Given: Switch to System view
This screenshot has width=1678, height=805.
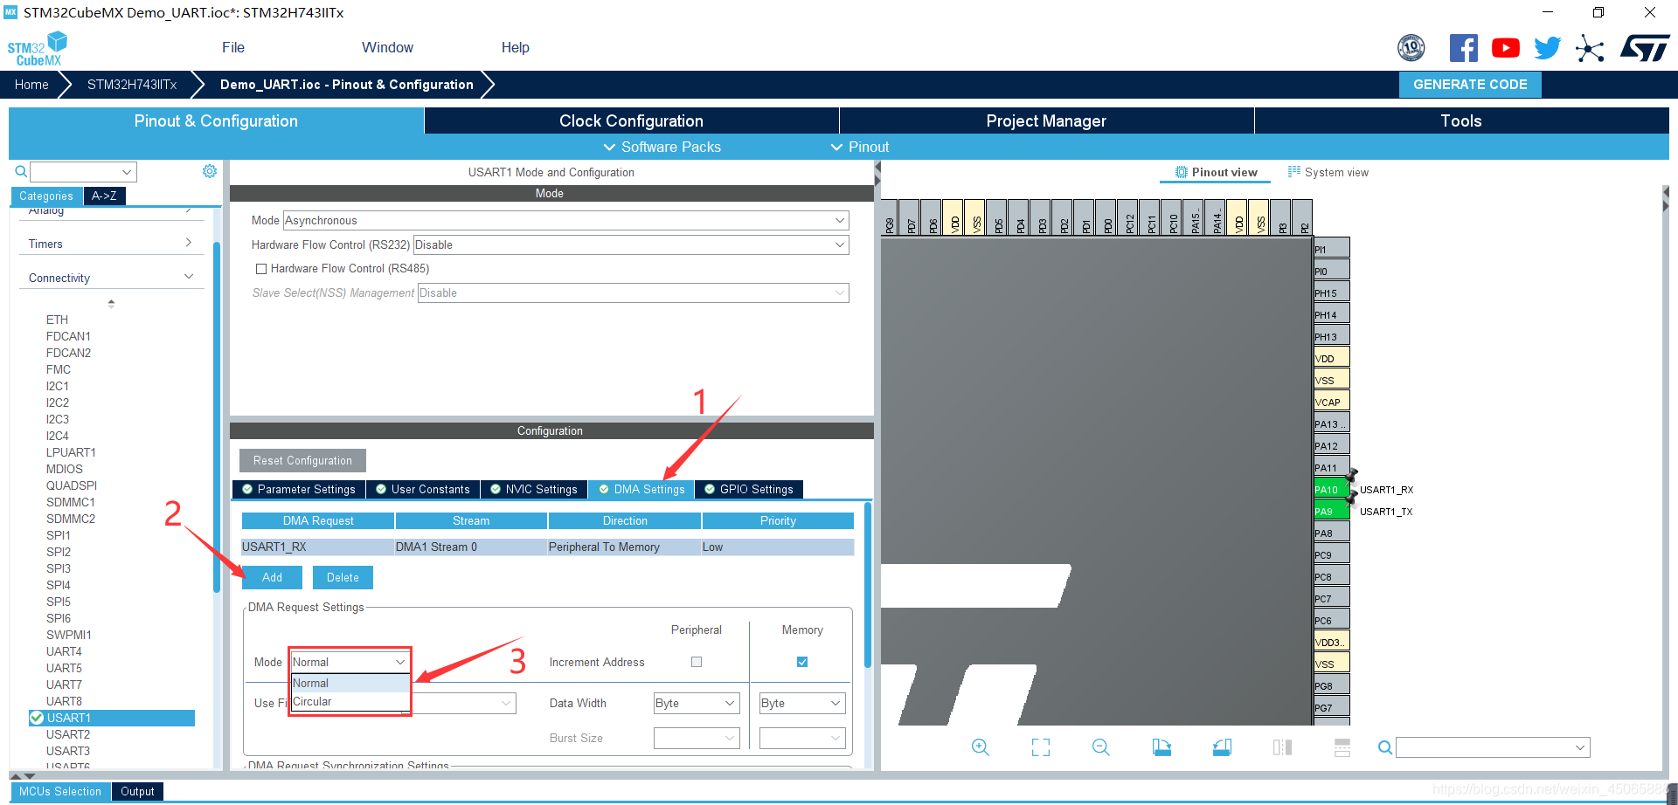Looking at the screenshot, I should [1328, 172].
